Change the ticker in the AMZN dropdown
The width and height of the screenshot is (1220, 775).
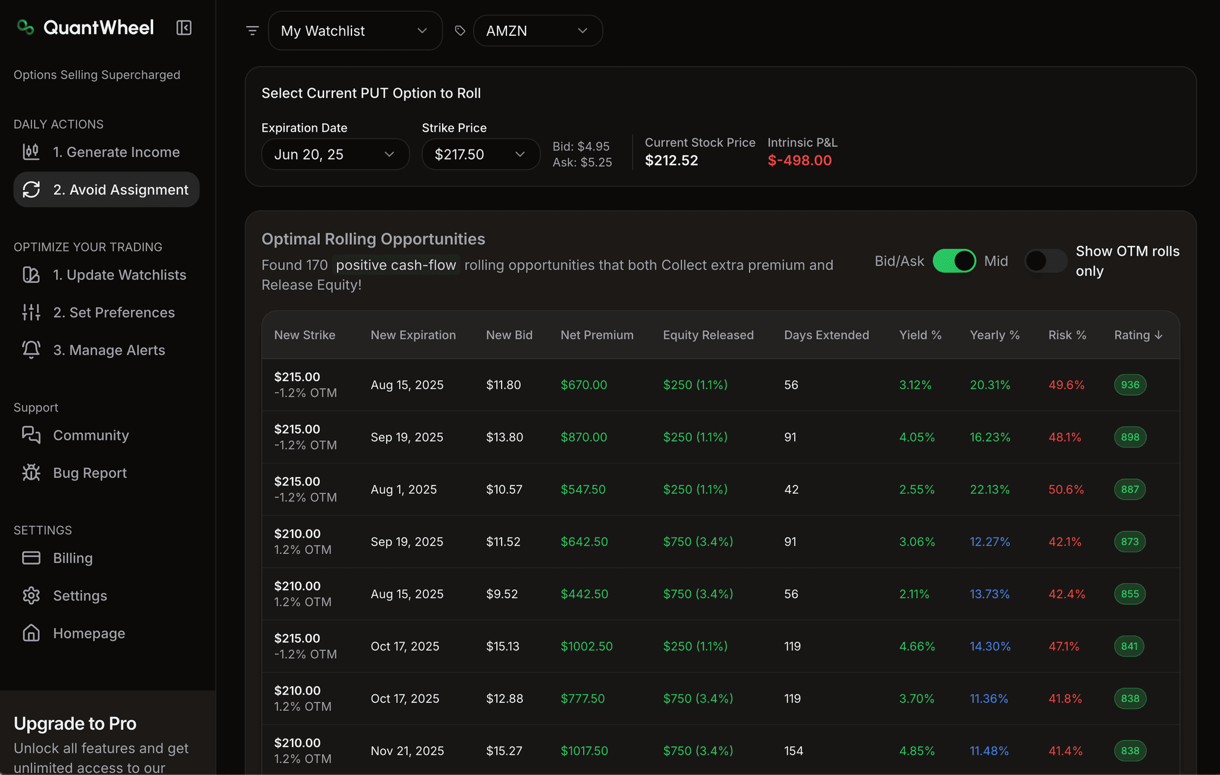pos(537,30)
